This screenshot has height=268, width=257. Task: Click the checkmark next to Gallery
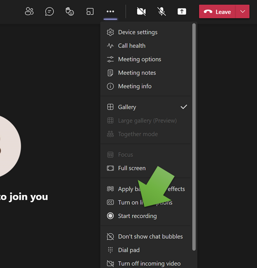coord(184,107)
